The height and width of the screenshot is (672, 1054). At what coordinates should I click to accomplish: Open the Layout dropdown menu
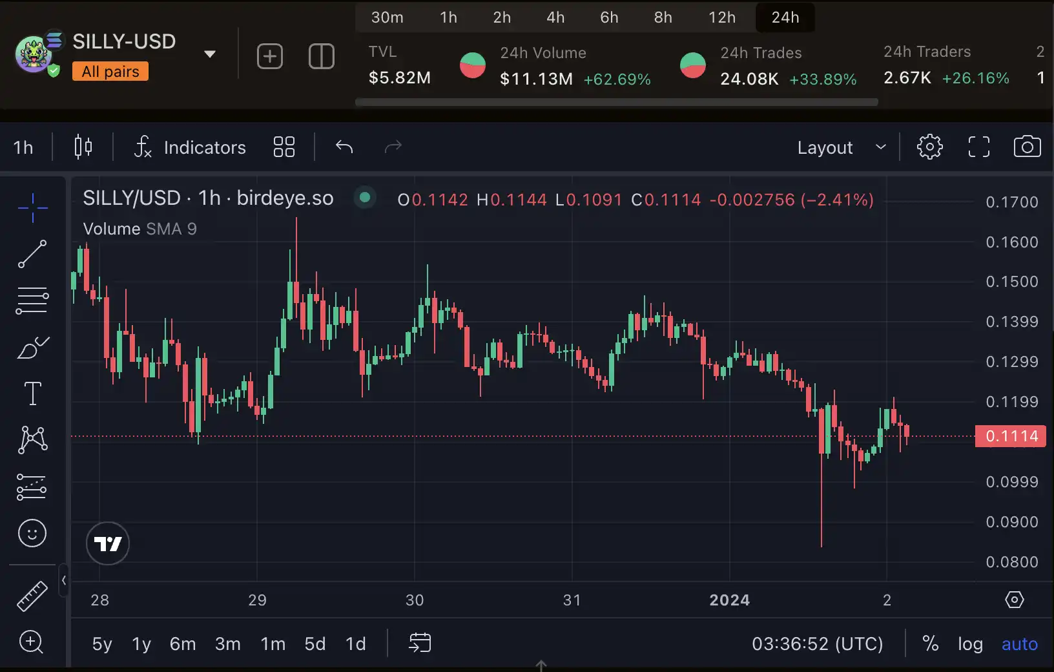click(x=840, y=147)
